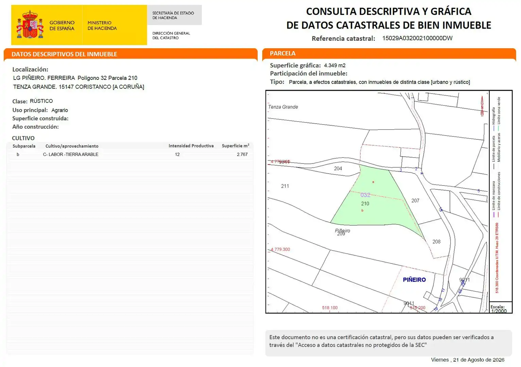The height and width of the screenshot is (367, 521).
Task: Click parcel number 211 on the map
Action: point(285,186)
